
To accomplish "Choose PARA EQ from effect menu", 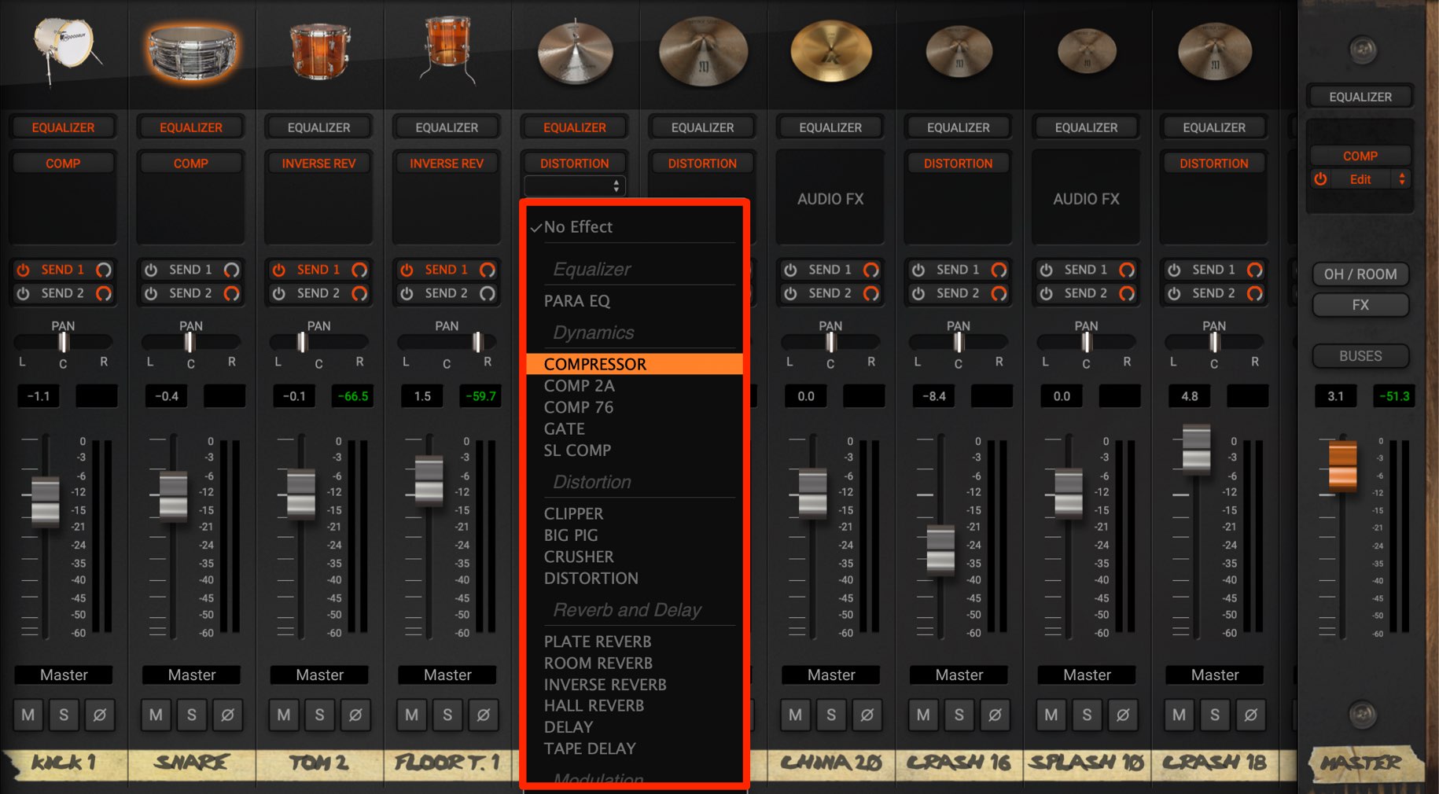I will 635,300.
